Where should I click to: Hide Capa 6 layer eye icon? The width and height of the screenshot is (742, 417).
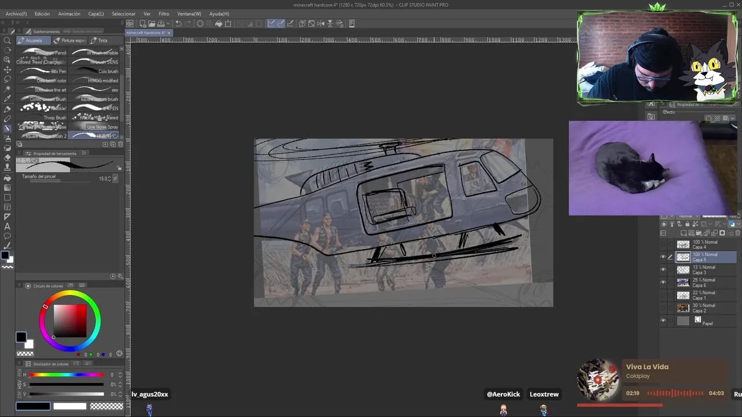coord(663,283)
